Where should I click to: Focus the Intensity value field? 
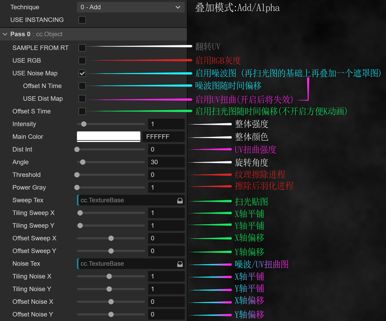[x=166, y=124]
